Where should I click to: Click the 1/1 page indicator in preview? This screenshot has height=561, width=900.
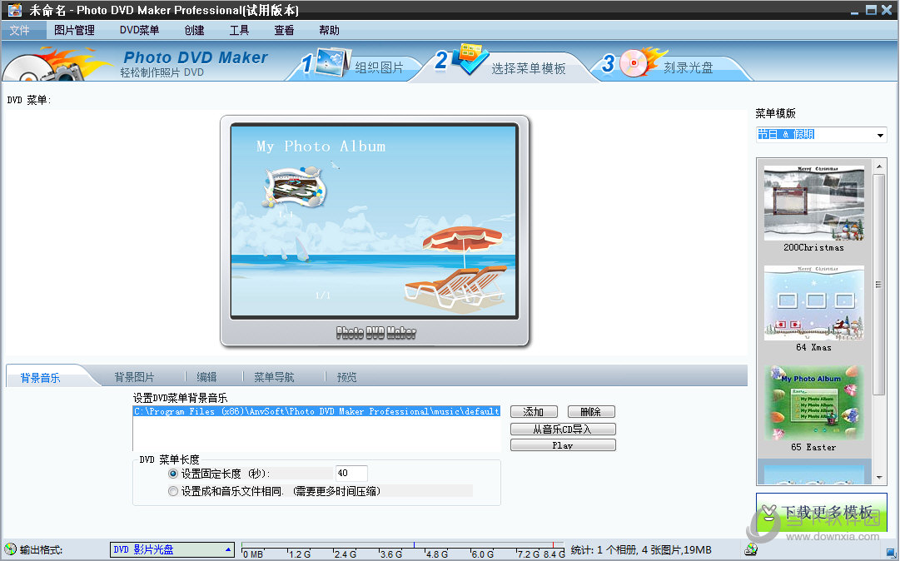322,295
